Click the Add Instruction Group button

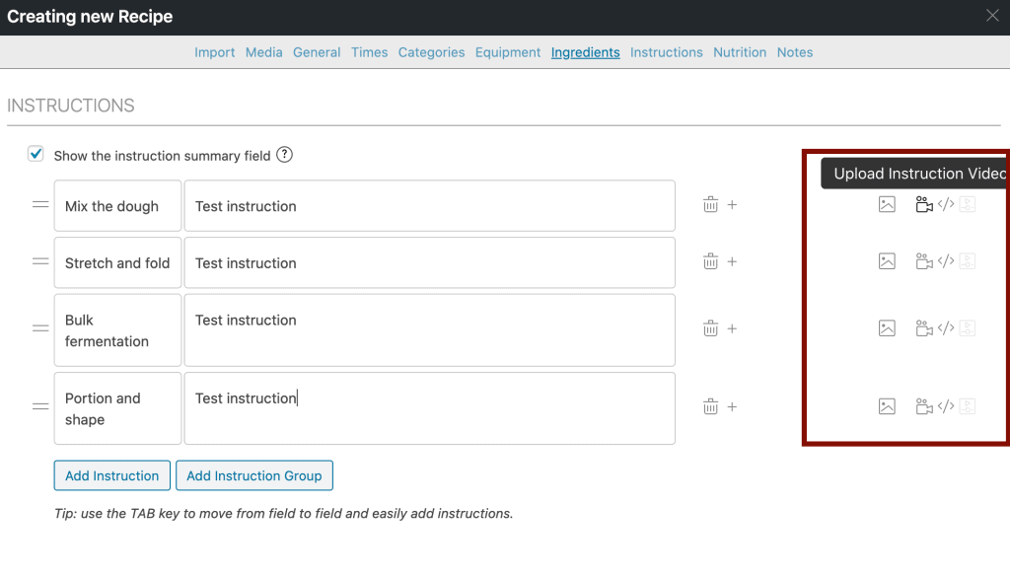click(254, 475)
